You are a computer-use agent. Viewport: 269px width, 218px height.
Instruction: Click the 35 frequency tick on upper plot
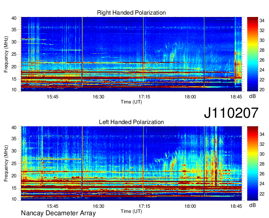coord(14,30)
